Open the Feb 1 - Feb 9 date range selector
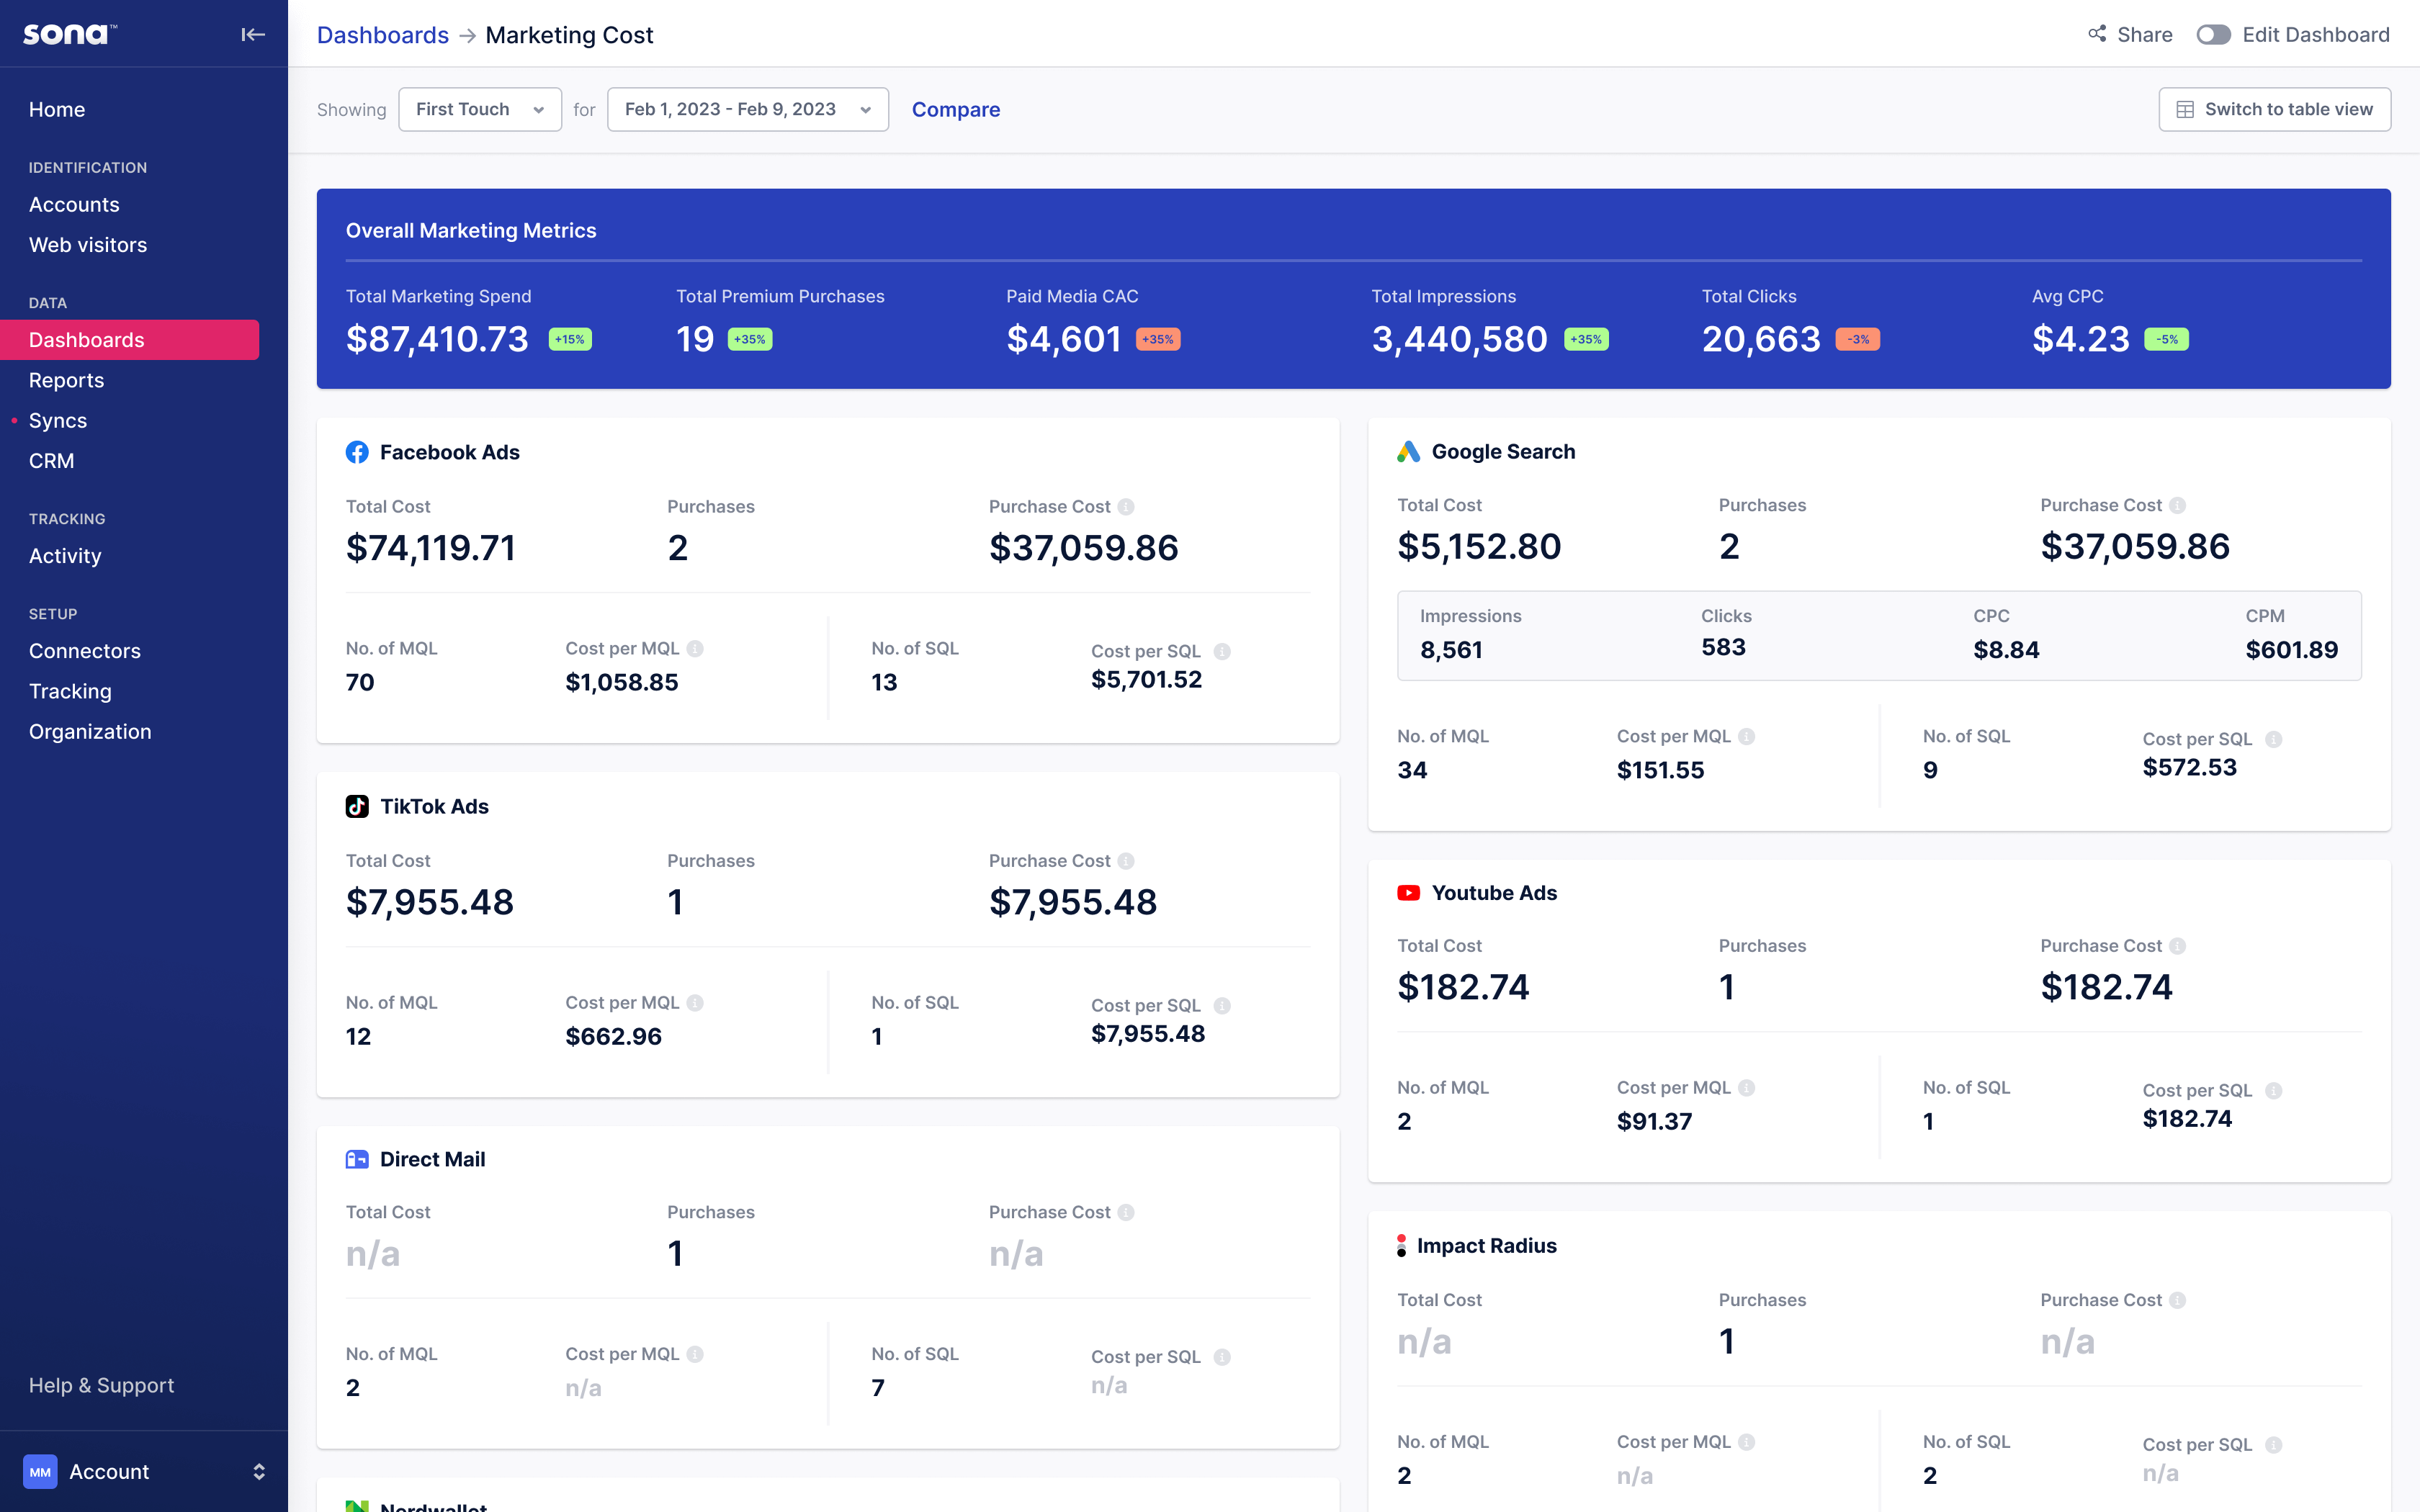The height and width of the screenshot is (1512, 2420). (x=747, y=109)
